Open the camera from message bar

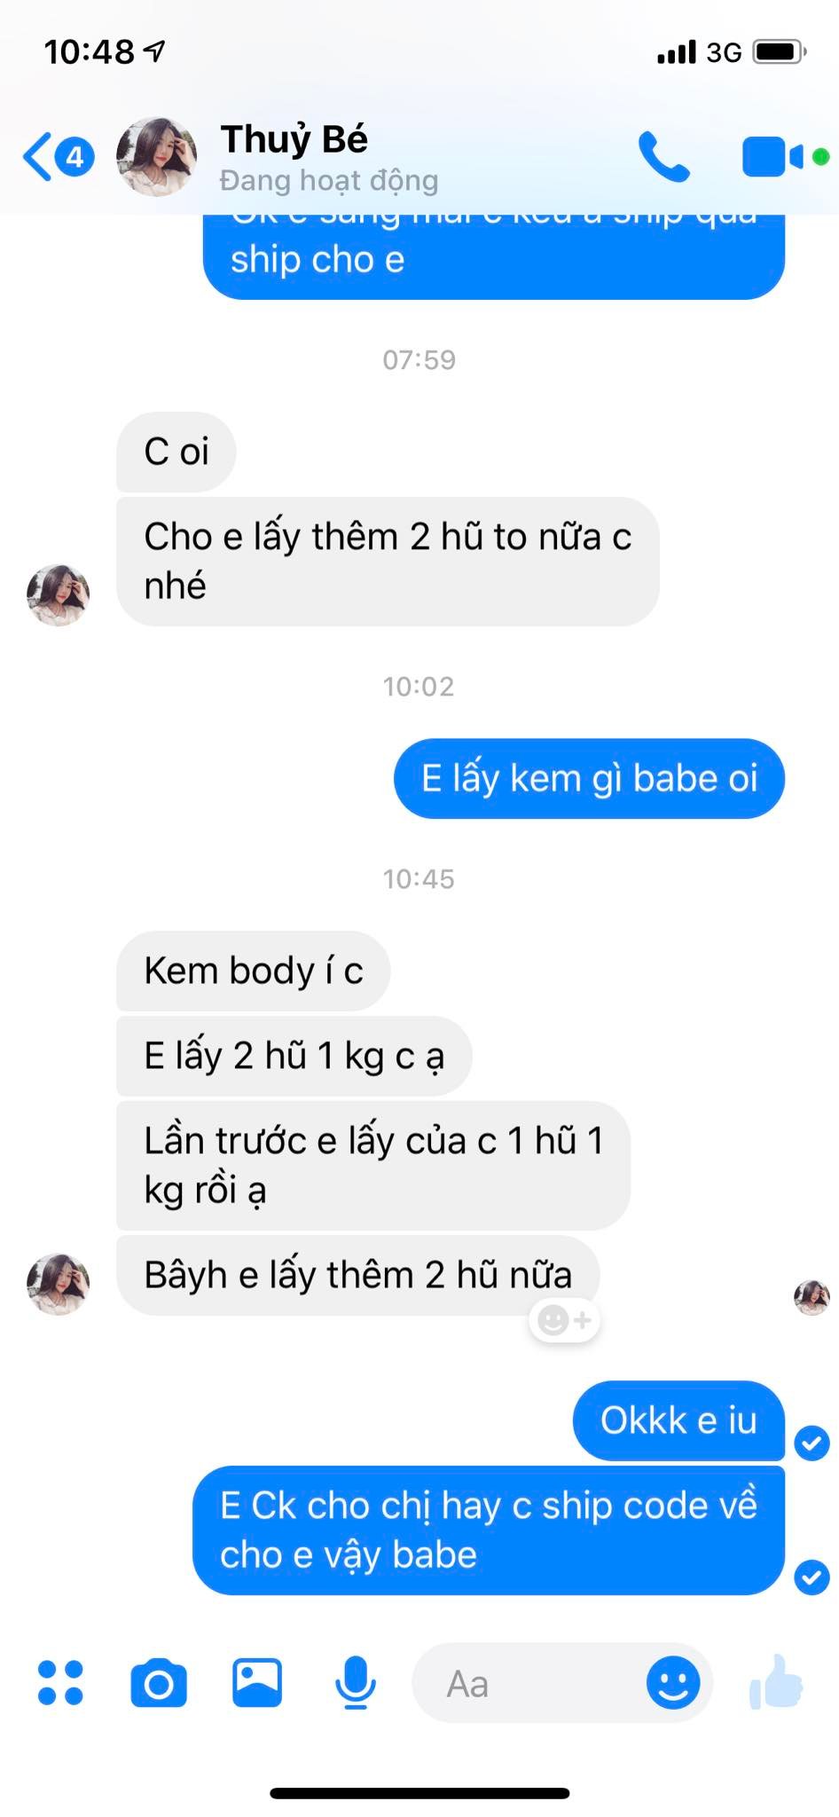click(x=159, y=1683)
